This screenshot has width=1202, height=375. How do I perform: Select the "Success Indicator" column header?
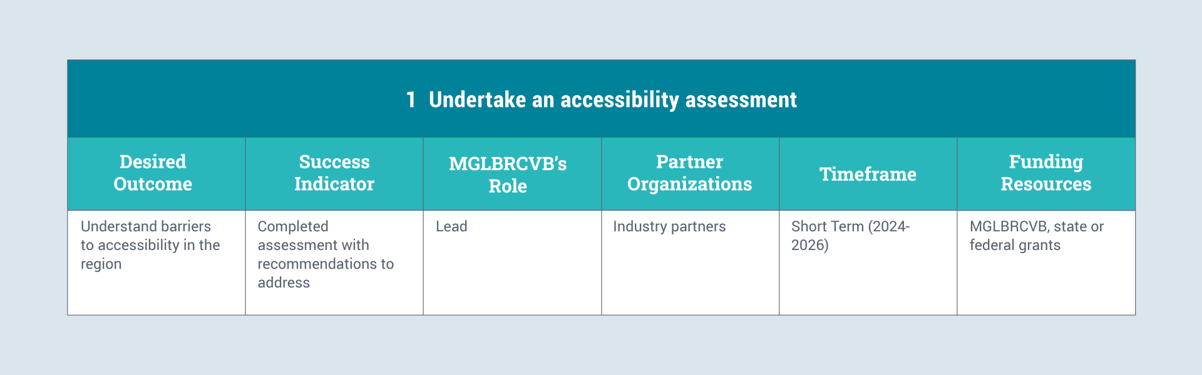(x=334, y=173)
